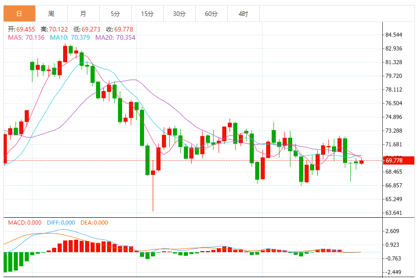Click the 84.544 price axis label
Image resolution: width=418 pixels, height=278 pixels.
click(x=394, y=35)
